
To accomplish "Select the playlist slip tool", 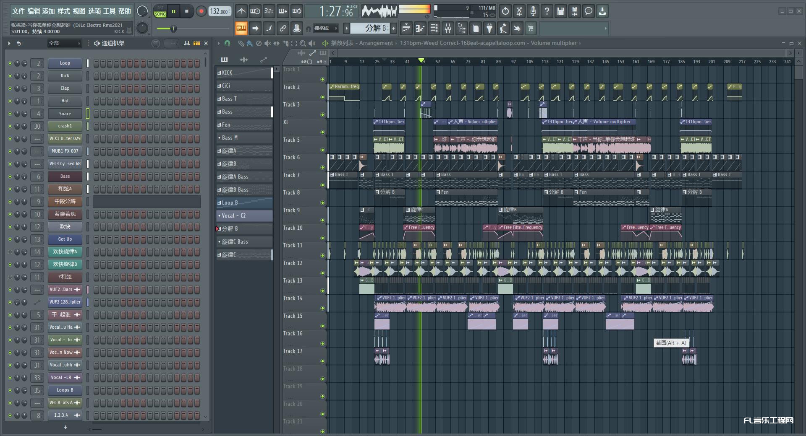I will click(276, 43).
